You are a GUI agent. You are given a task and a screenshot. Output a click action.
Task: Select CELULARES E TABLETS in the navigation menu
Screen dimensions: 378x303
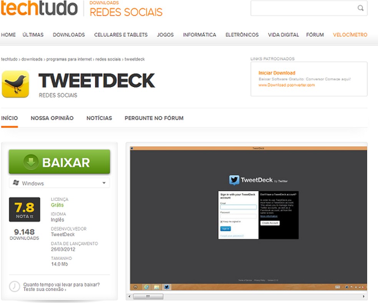click(x=121, y=35)
